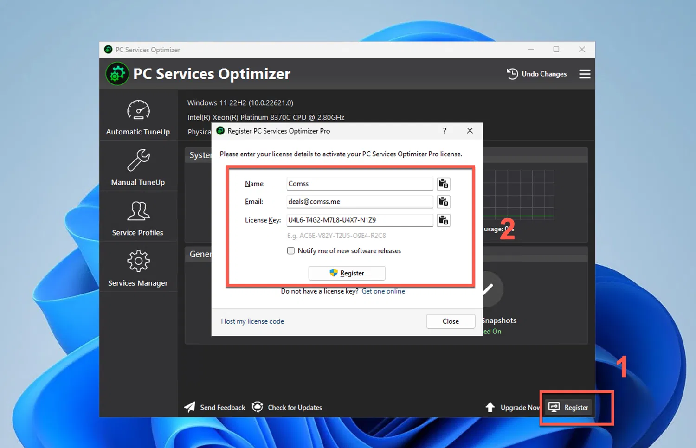
Task: Click the License Key input field
Action: (x=360, y=220)
